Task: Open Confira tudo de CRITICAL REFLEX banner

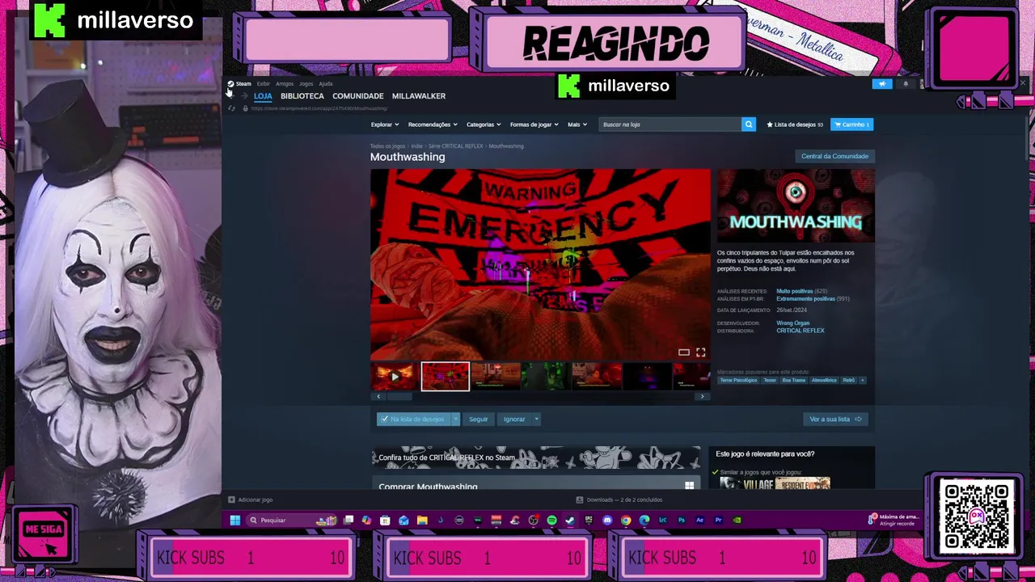Action: point(536,458)
